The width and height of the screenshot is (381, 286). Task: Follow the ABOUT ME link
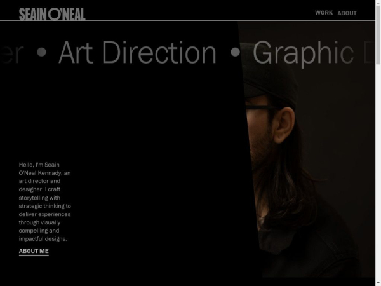(x=34, y=251)
